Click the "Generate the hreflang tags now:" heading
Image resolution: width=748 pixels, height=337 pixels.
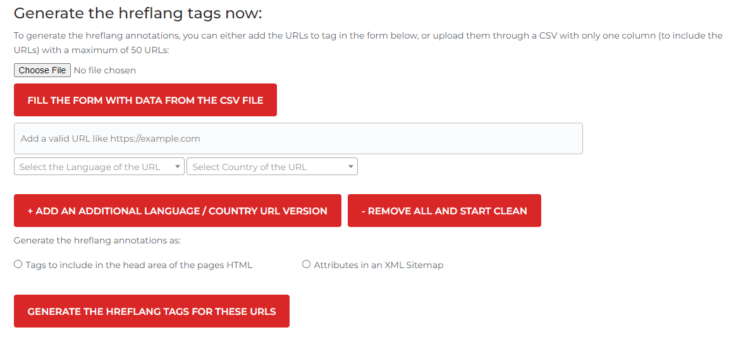(138, 13)
